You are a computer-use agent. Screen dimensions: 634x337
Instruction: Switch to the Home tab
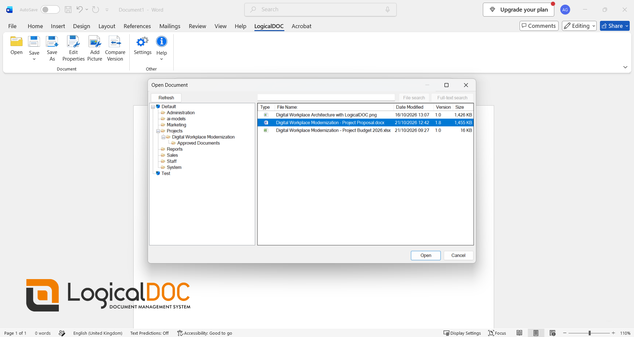(35, 26)
